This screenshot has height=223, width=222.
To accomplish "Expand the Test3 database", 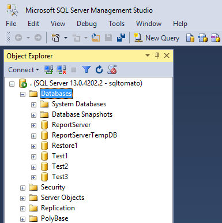I will tap(33, 178).
